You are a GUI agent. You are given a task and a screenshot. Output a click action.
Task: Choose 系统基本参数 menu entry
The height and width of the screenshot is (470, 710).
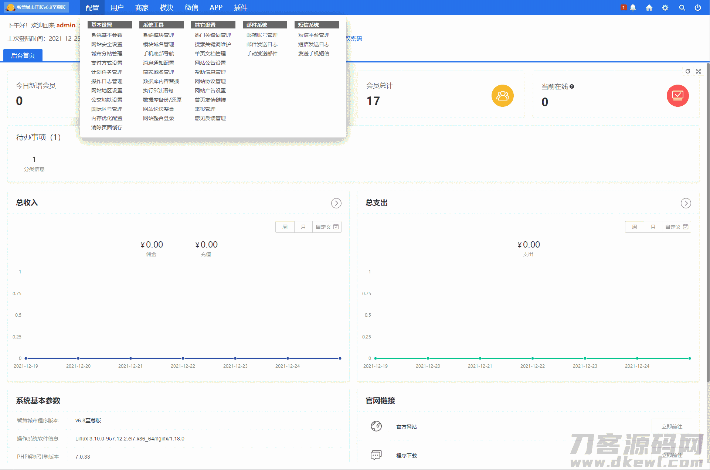[x=107, y=35]
